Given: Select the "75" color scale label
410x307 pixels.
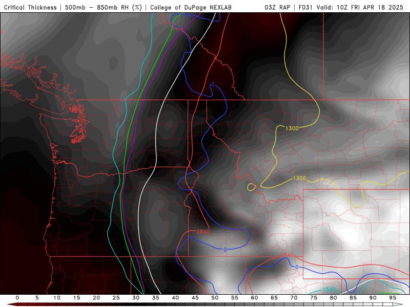Looking at the screenshot, I should point(314,298).
